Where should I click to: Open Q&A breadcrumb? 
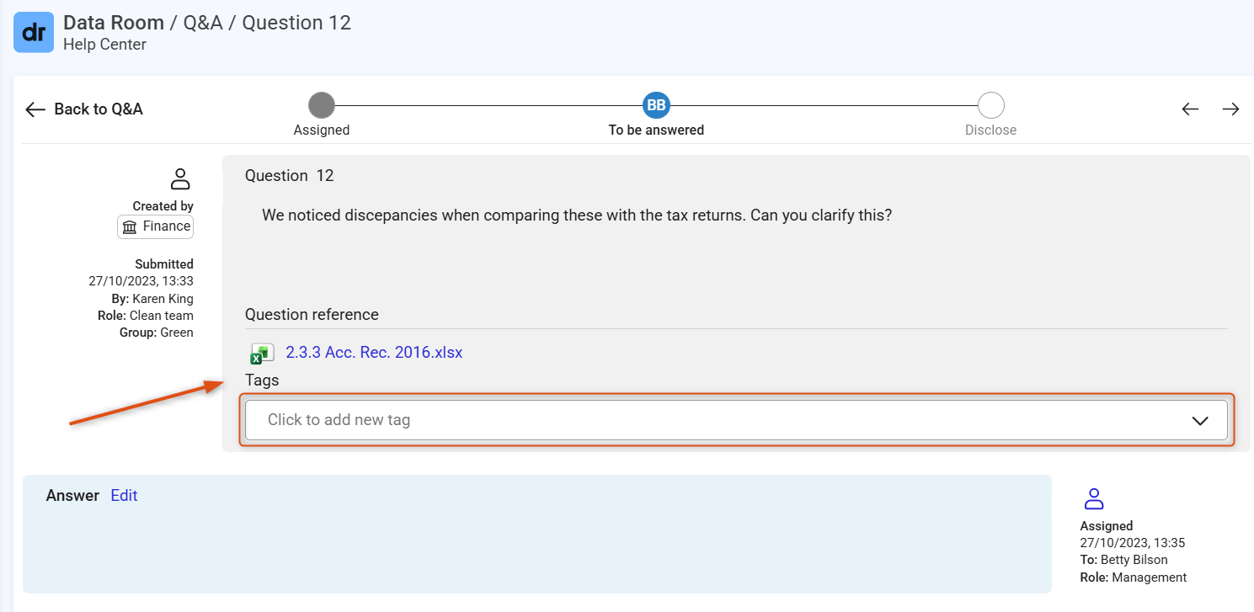point(203,23)
